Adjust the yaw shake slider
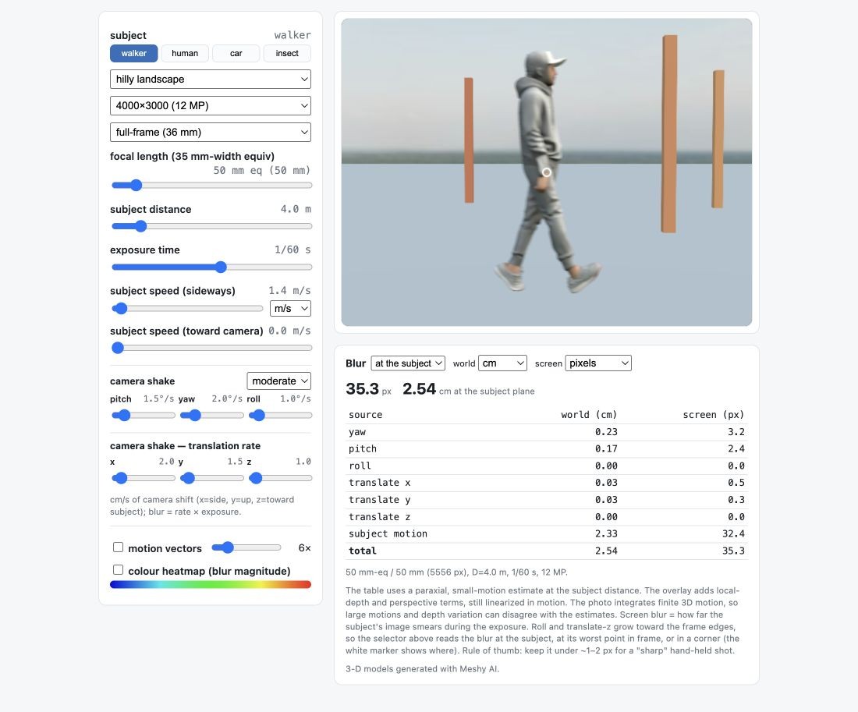Viewport: 858px width, 712px height. 211,416
